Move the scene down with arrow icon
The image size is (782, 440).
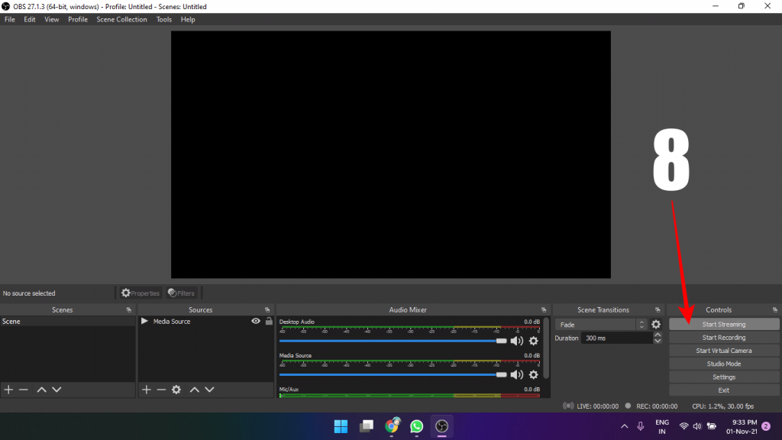click(57, 390)
